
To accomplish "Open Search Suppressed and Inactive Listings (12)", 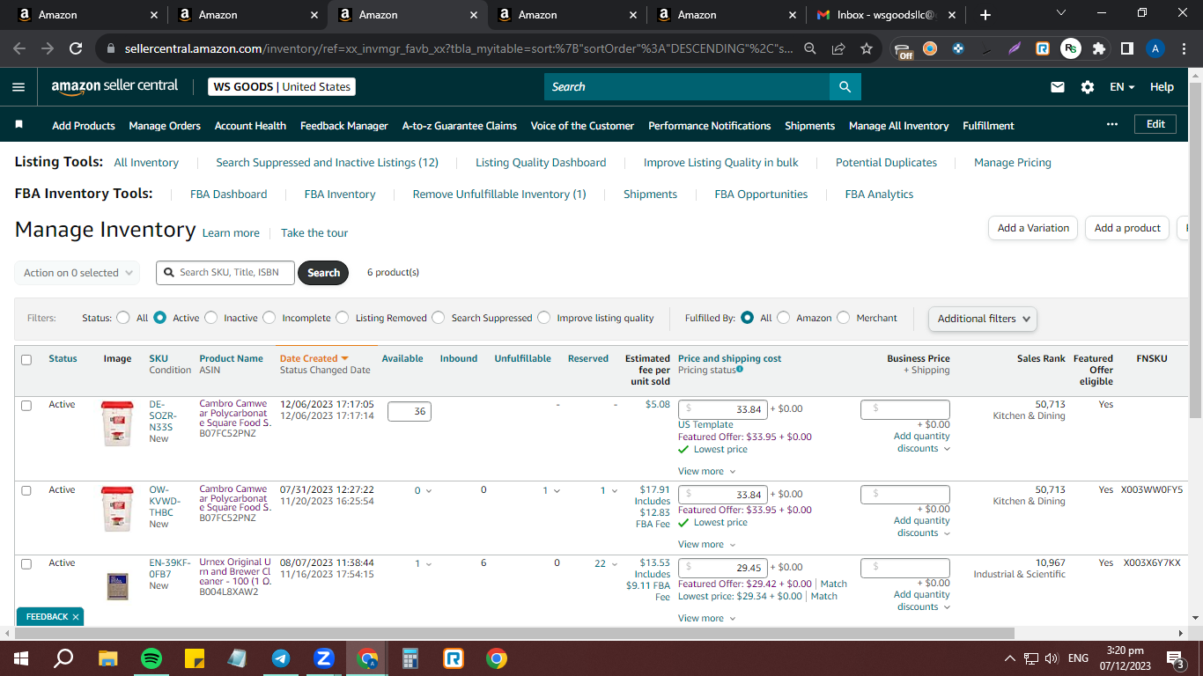I will (x=327, y=163).
